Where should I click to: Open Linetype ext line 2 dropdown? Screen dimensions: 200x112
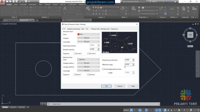tap(88, 67)
